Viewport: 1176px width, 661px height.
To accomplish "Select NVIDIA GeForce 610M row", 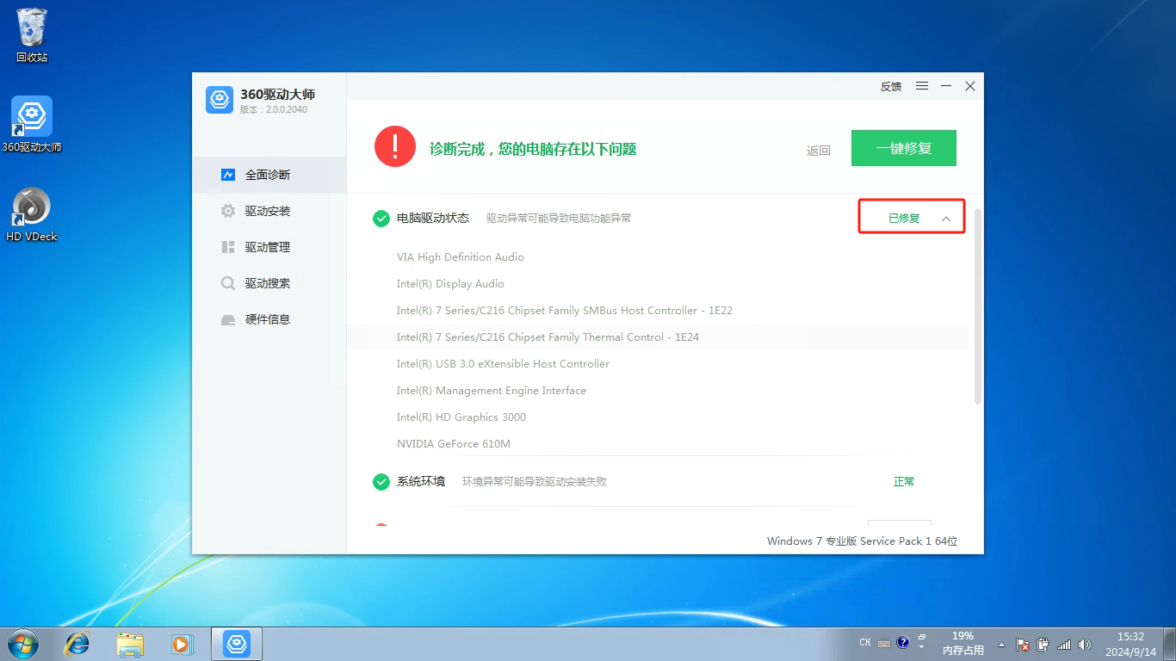I will click(658, 444).
